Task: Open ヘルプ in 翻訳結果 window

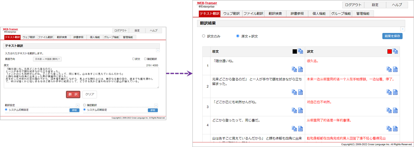Action: [397, 5]
